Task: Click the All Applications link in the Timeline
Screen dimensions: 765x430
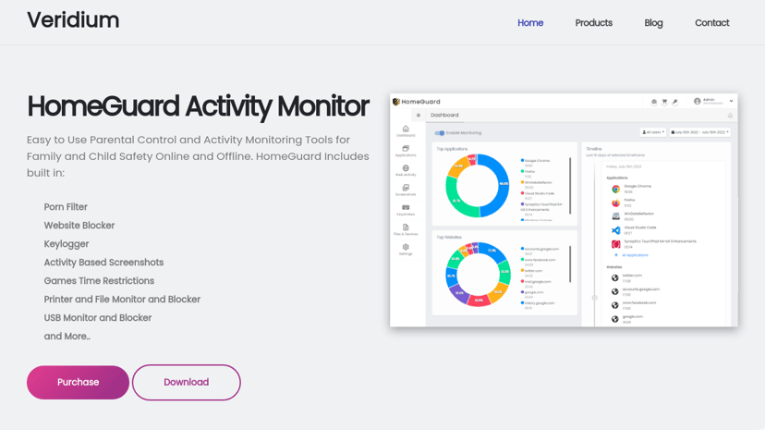Action: click(x=636, y=255)
